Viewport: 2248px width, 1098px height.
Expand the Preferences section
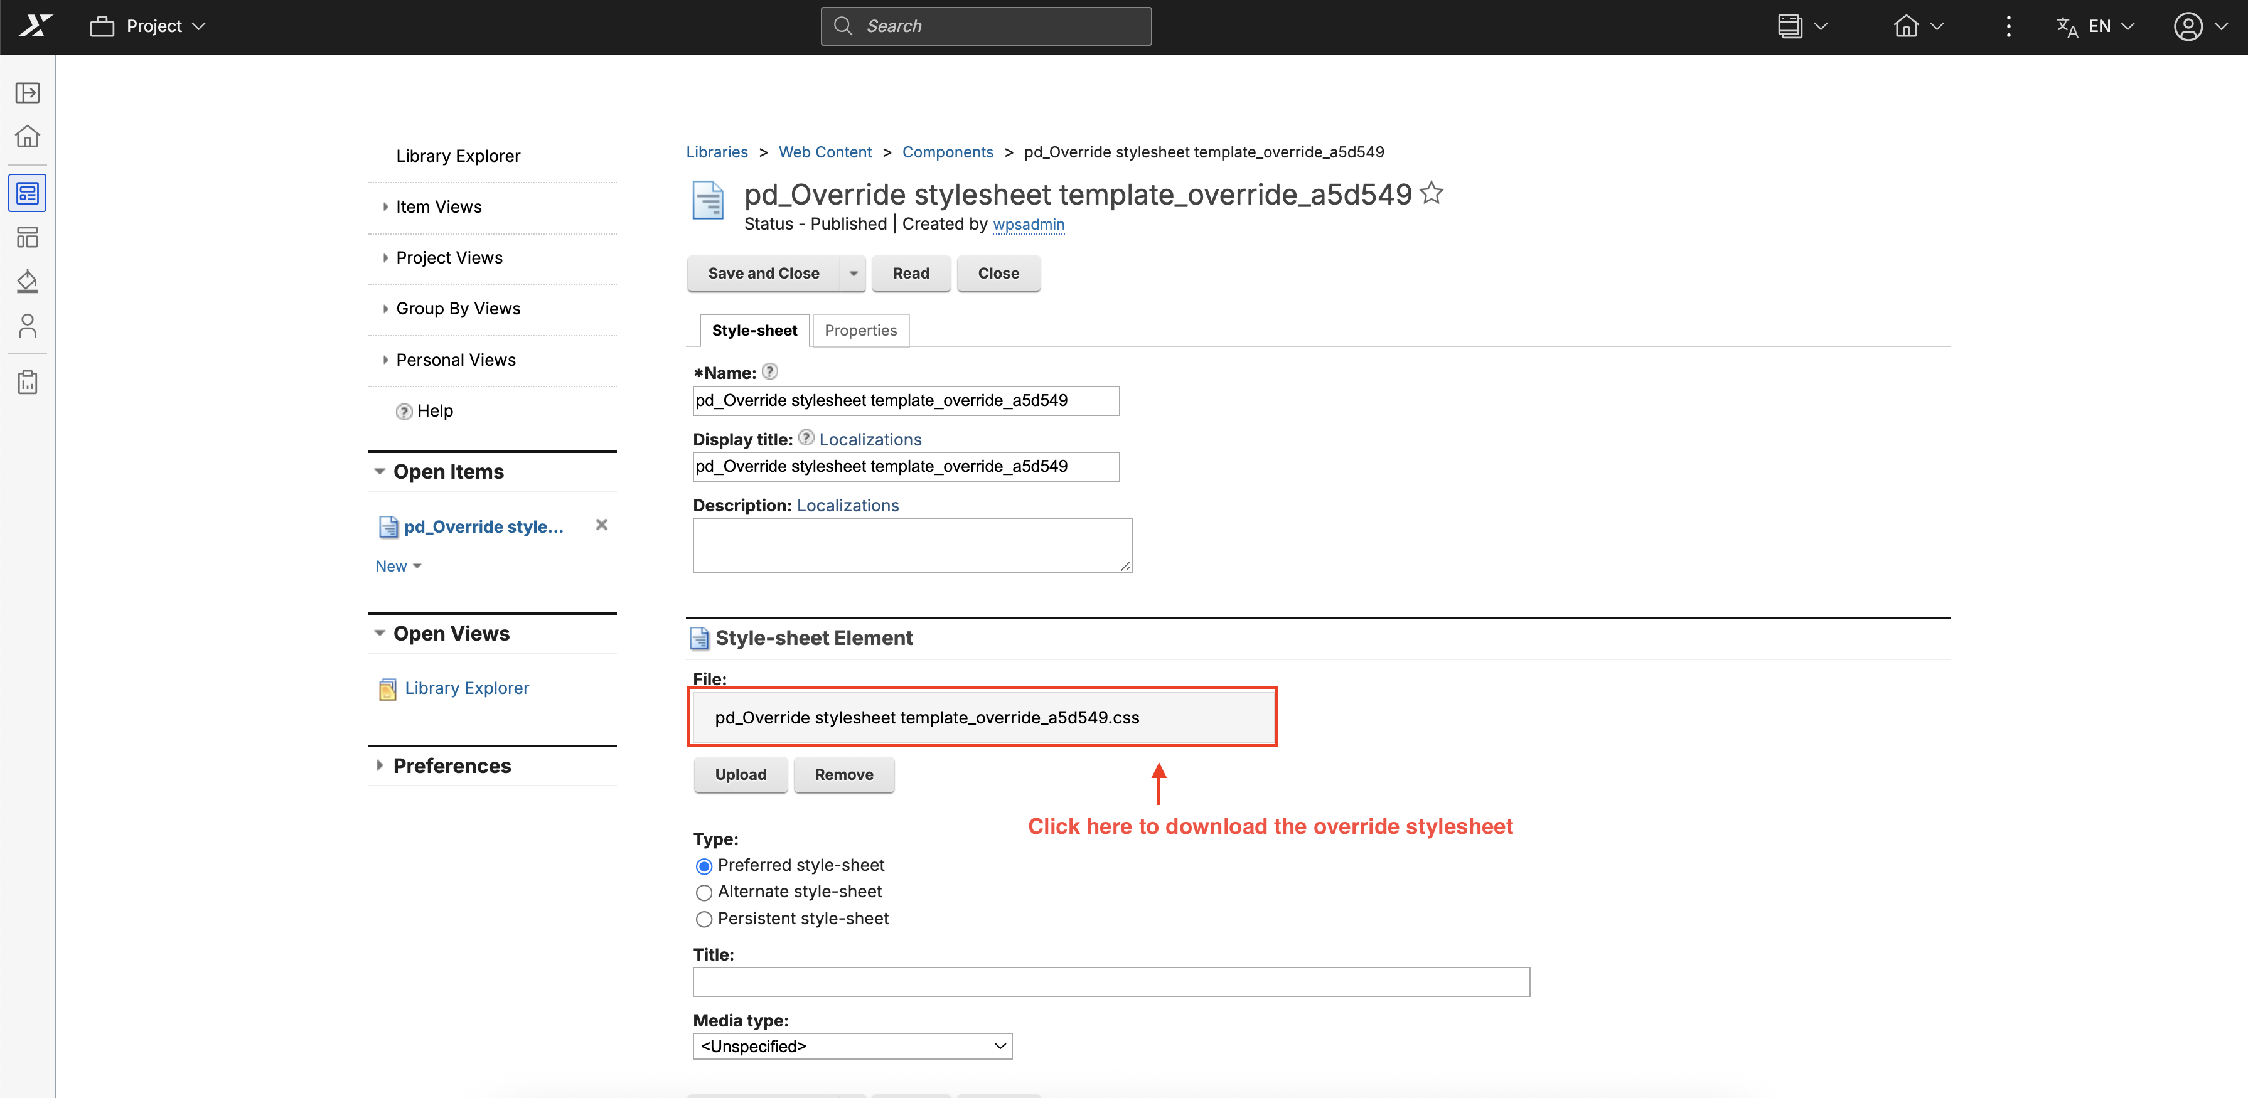(451, 765)
